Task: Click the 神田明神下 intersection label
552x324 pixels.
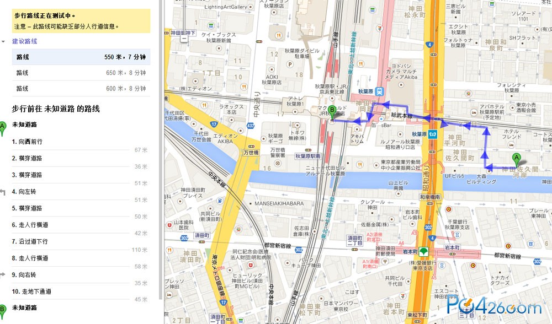Action: click(183, 33)
